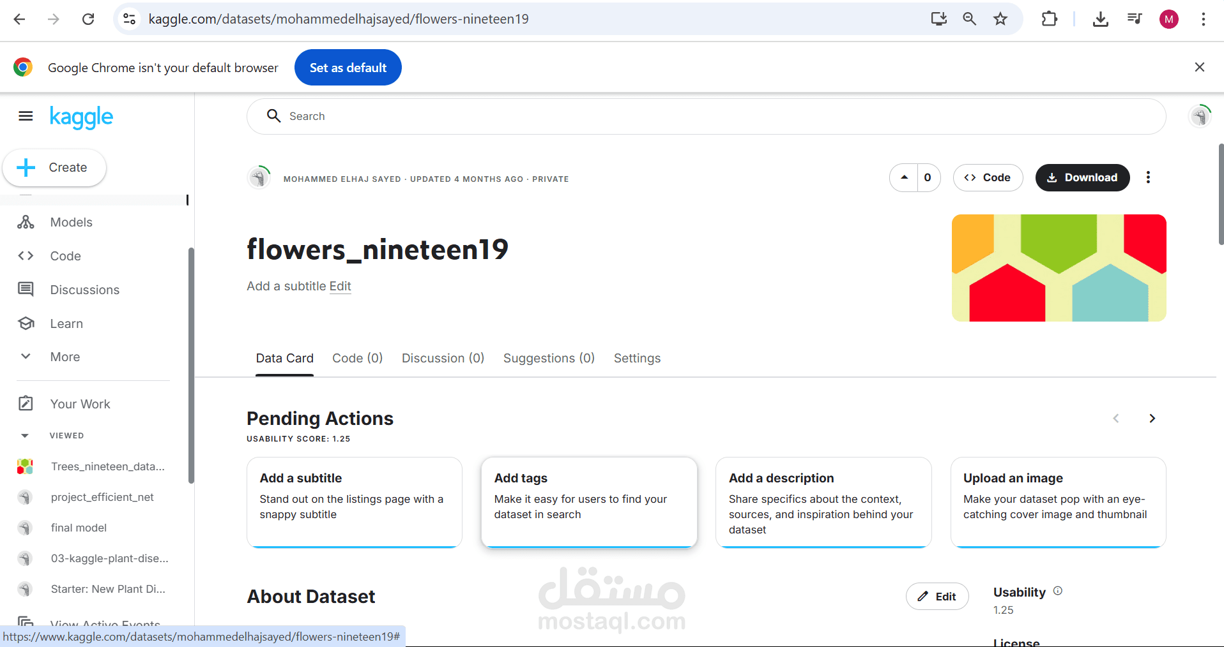
Task: Open the Add a subtitle card
Action: (355, 502)
